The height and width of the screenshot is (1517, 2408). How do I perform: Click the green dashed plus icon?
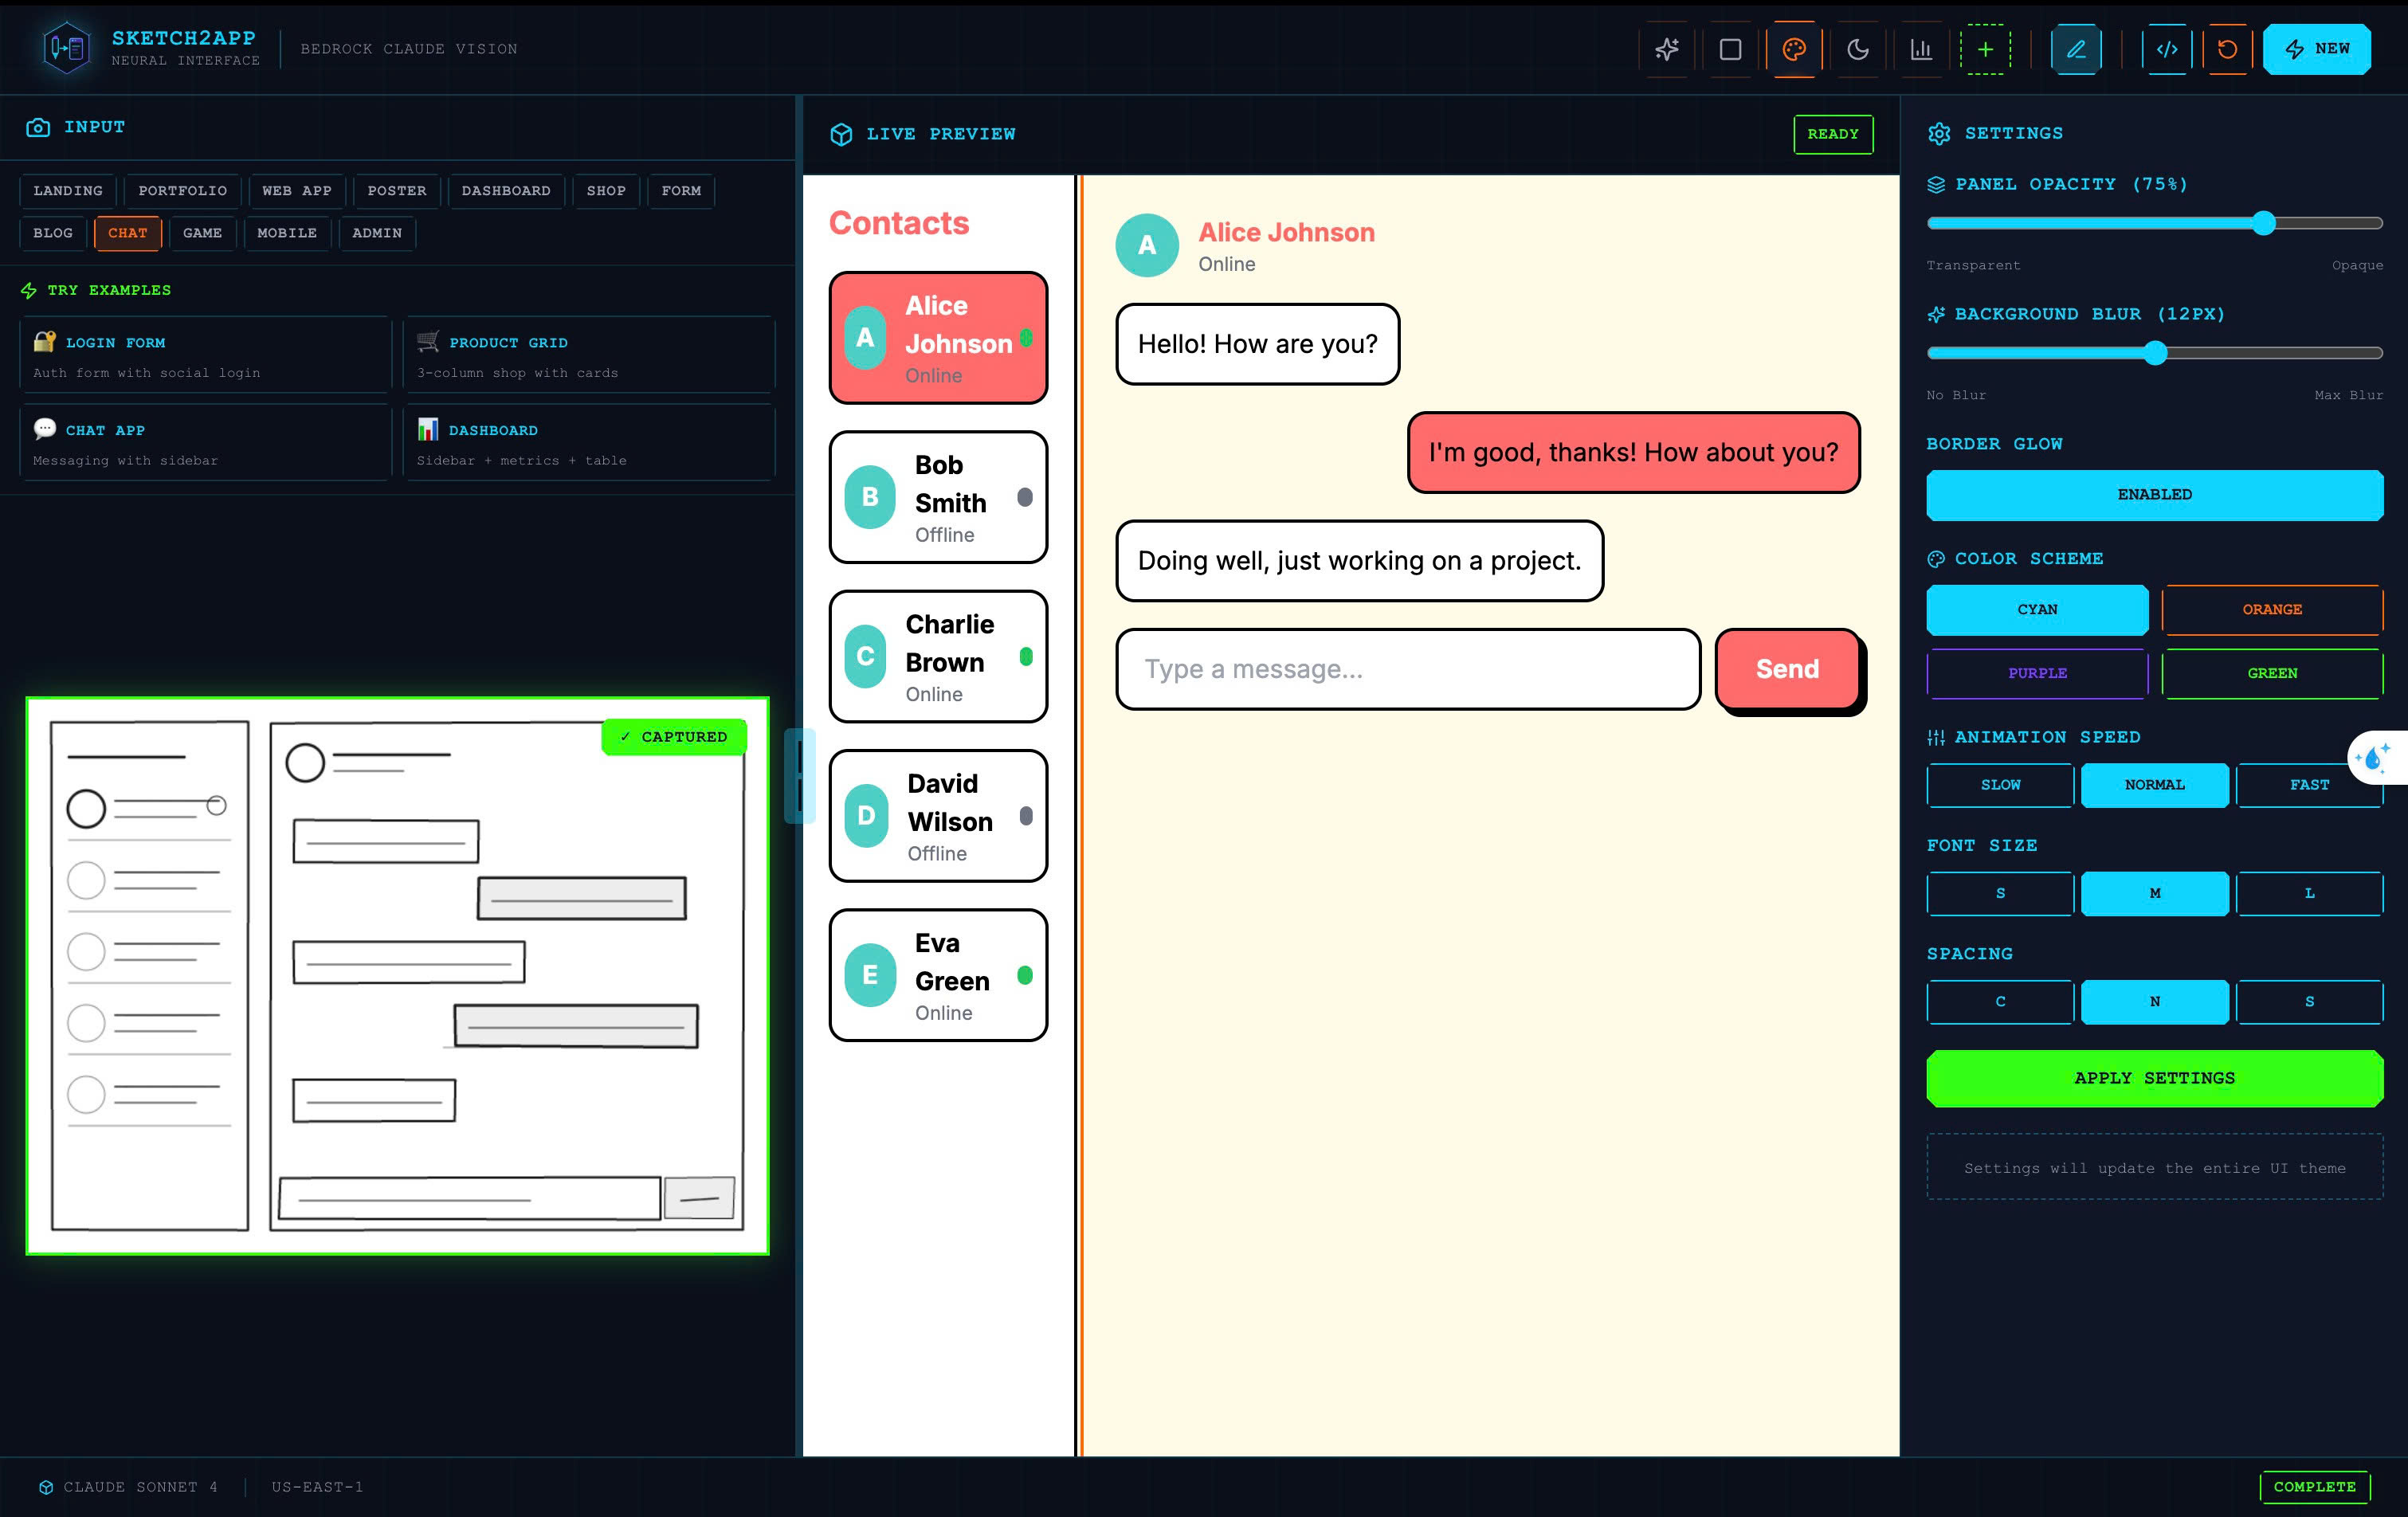point(1985,49)
